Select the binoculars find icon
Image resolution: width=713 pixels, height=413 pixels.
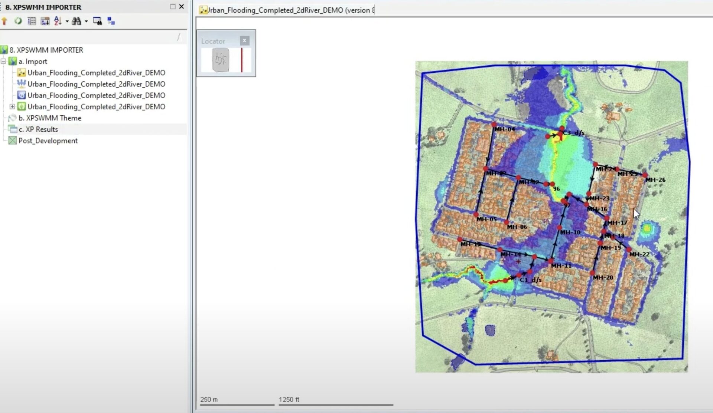tap(77, 21)
